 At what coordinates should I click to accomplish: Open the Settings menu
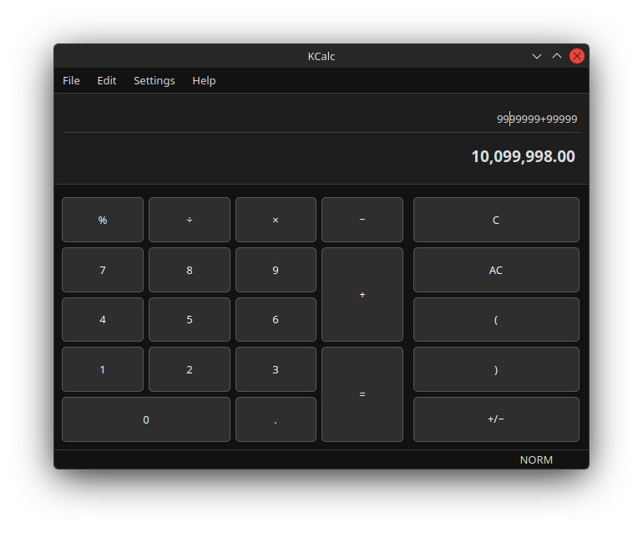[x=154, y=80]
